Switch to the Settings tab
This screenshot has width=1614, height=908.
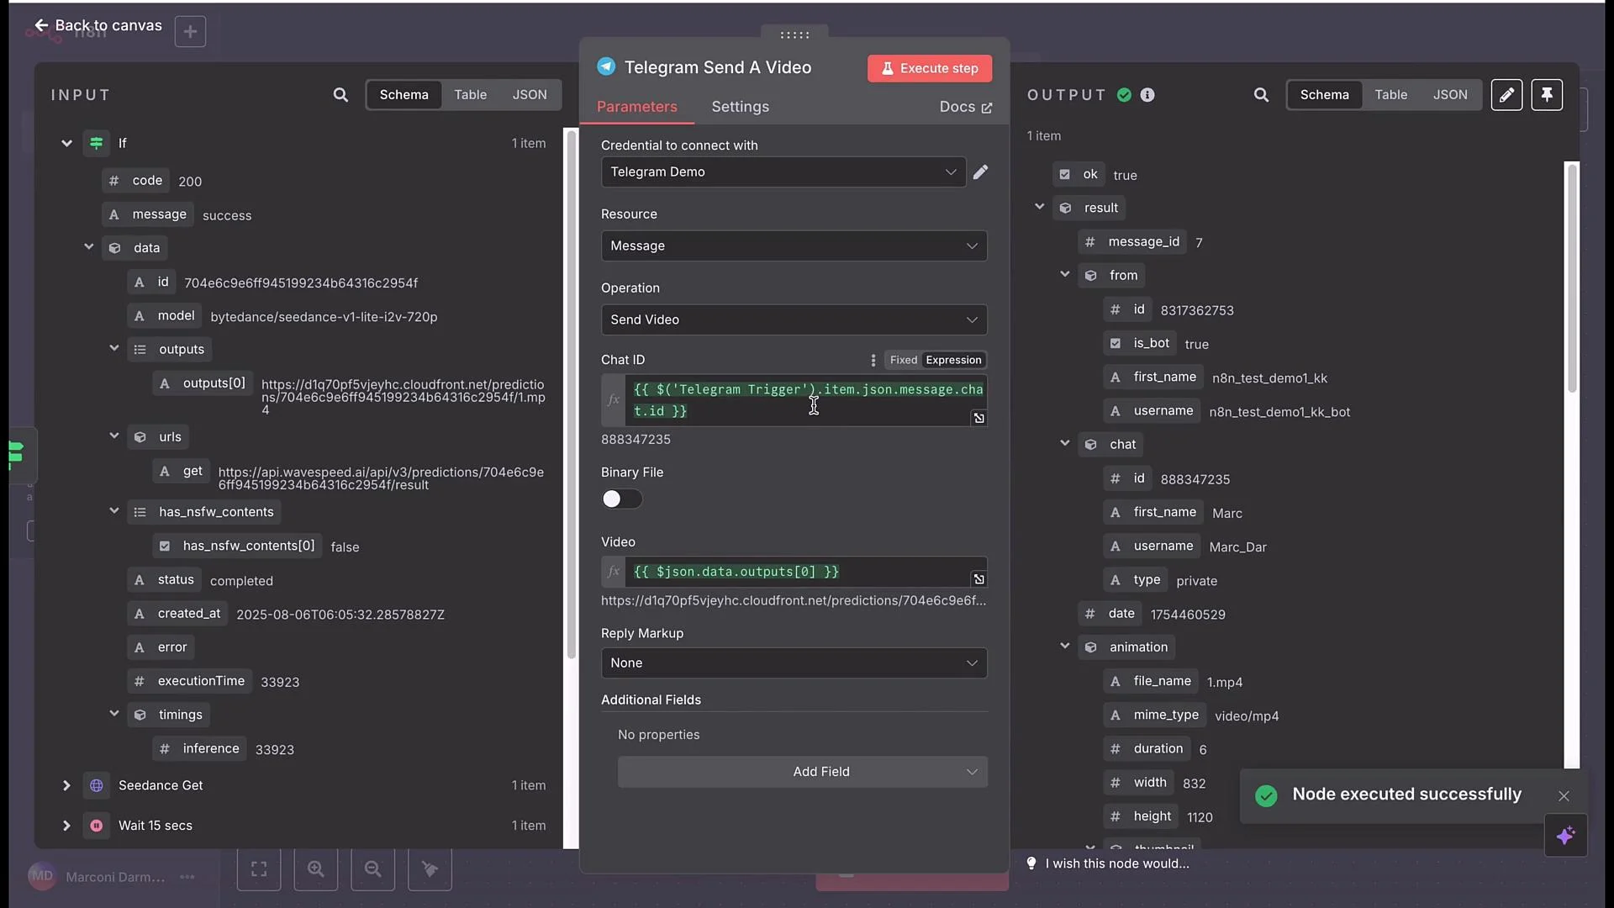click(x=740, y=107)
